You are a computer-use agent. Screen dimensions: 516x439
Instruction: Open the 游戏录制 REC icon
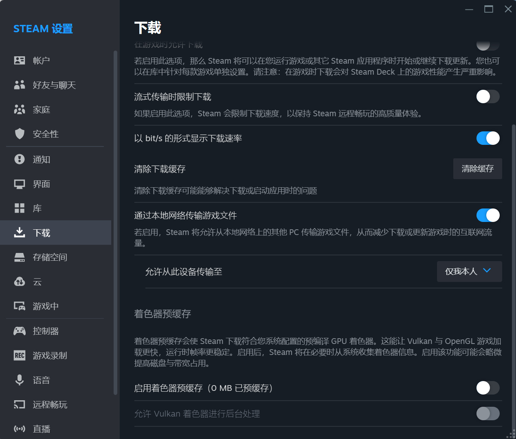tap(20, 355)
